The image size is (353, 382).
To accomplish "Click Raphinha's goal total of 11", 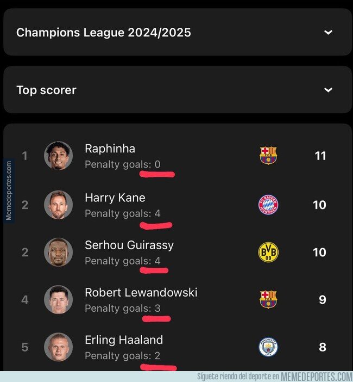I will click(320, 156).
